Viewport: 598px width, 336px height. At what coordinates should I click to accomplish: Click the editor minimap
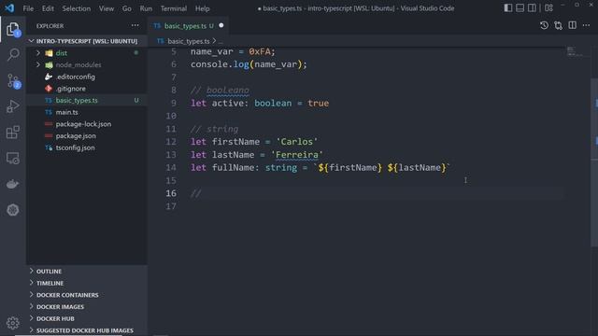576,51
